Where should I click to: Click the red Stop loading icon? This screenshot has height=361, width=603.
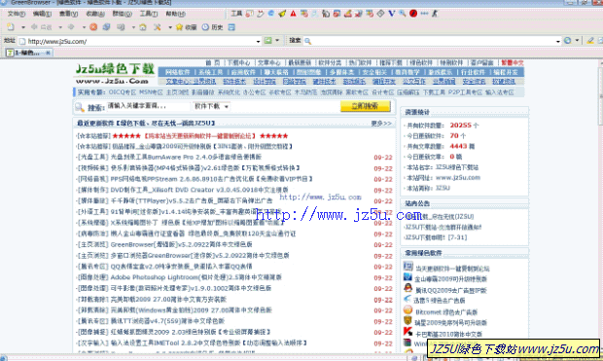click(x=93, y=27)
